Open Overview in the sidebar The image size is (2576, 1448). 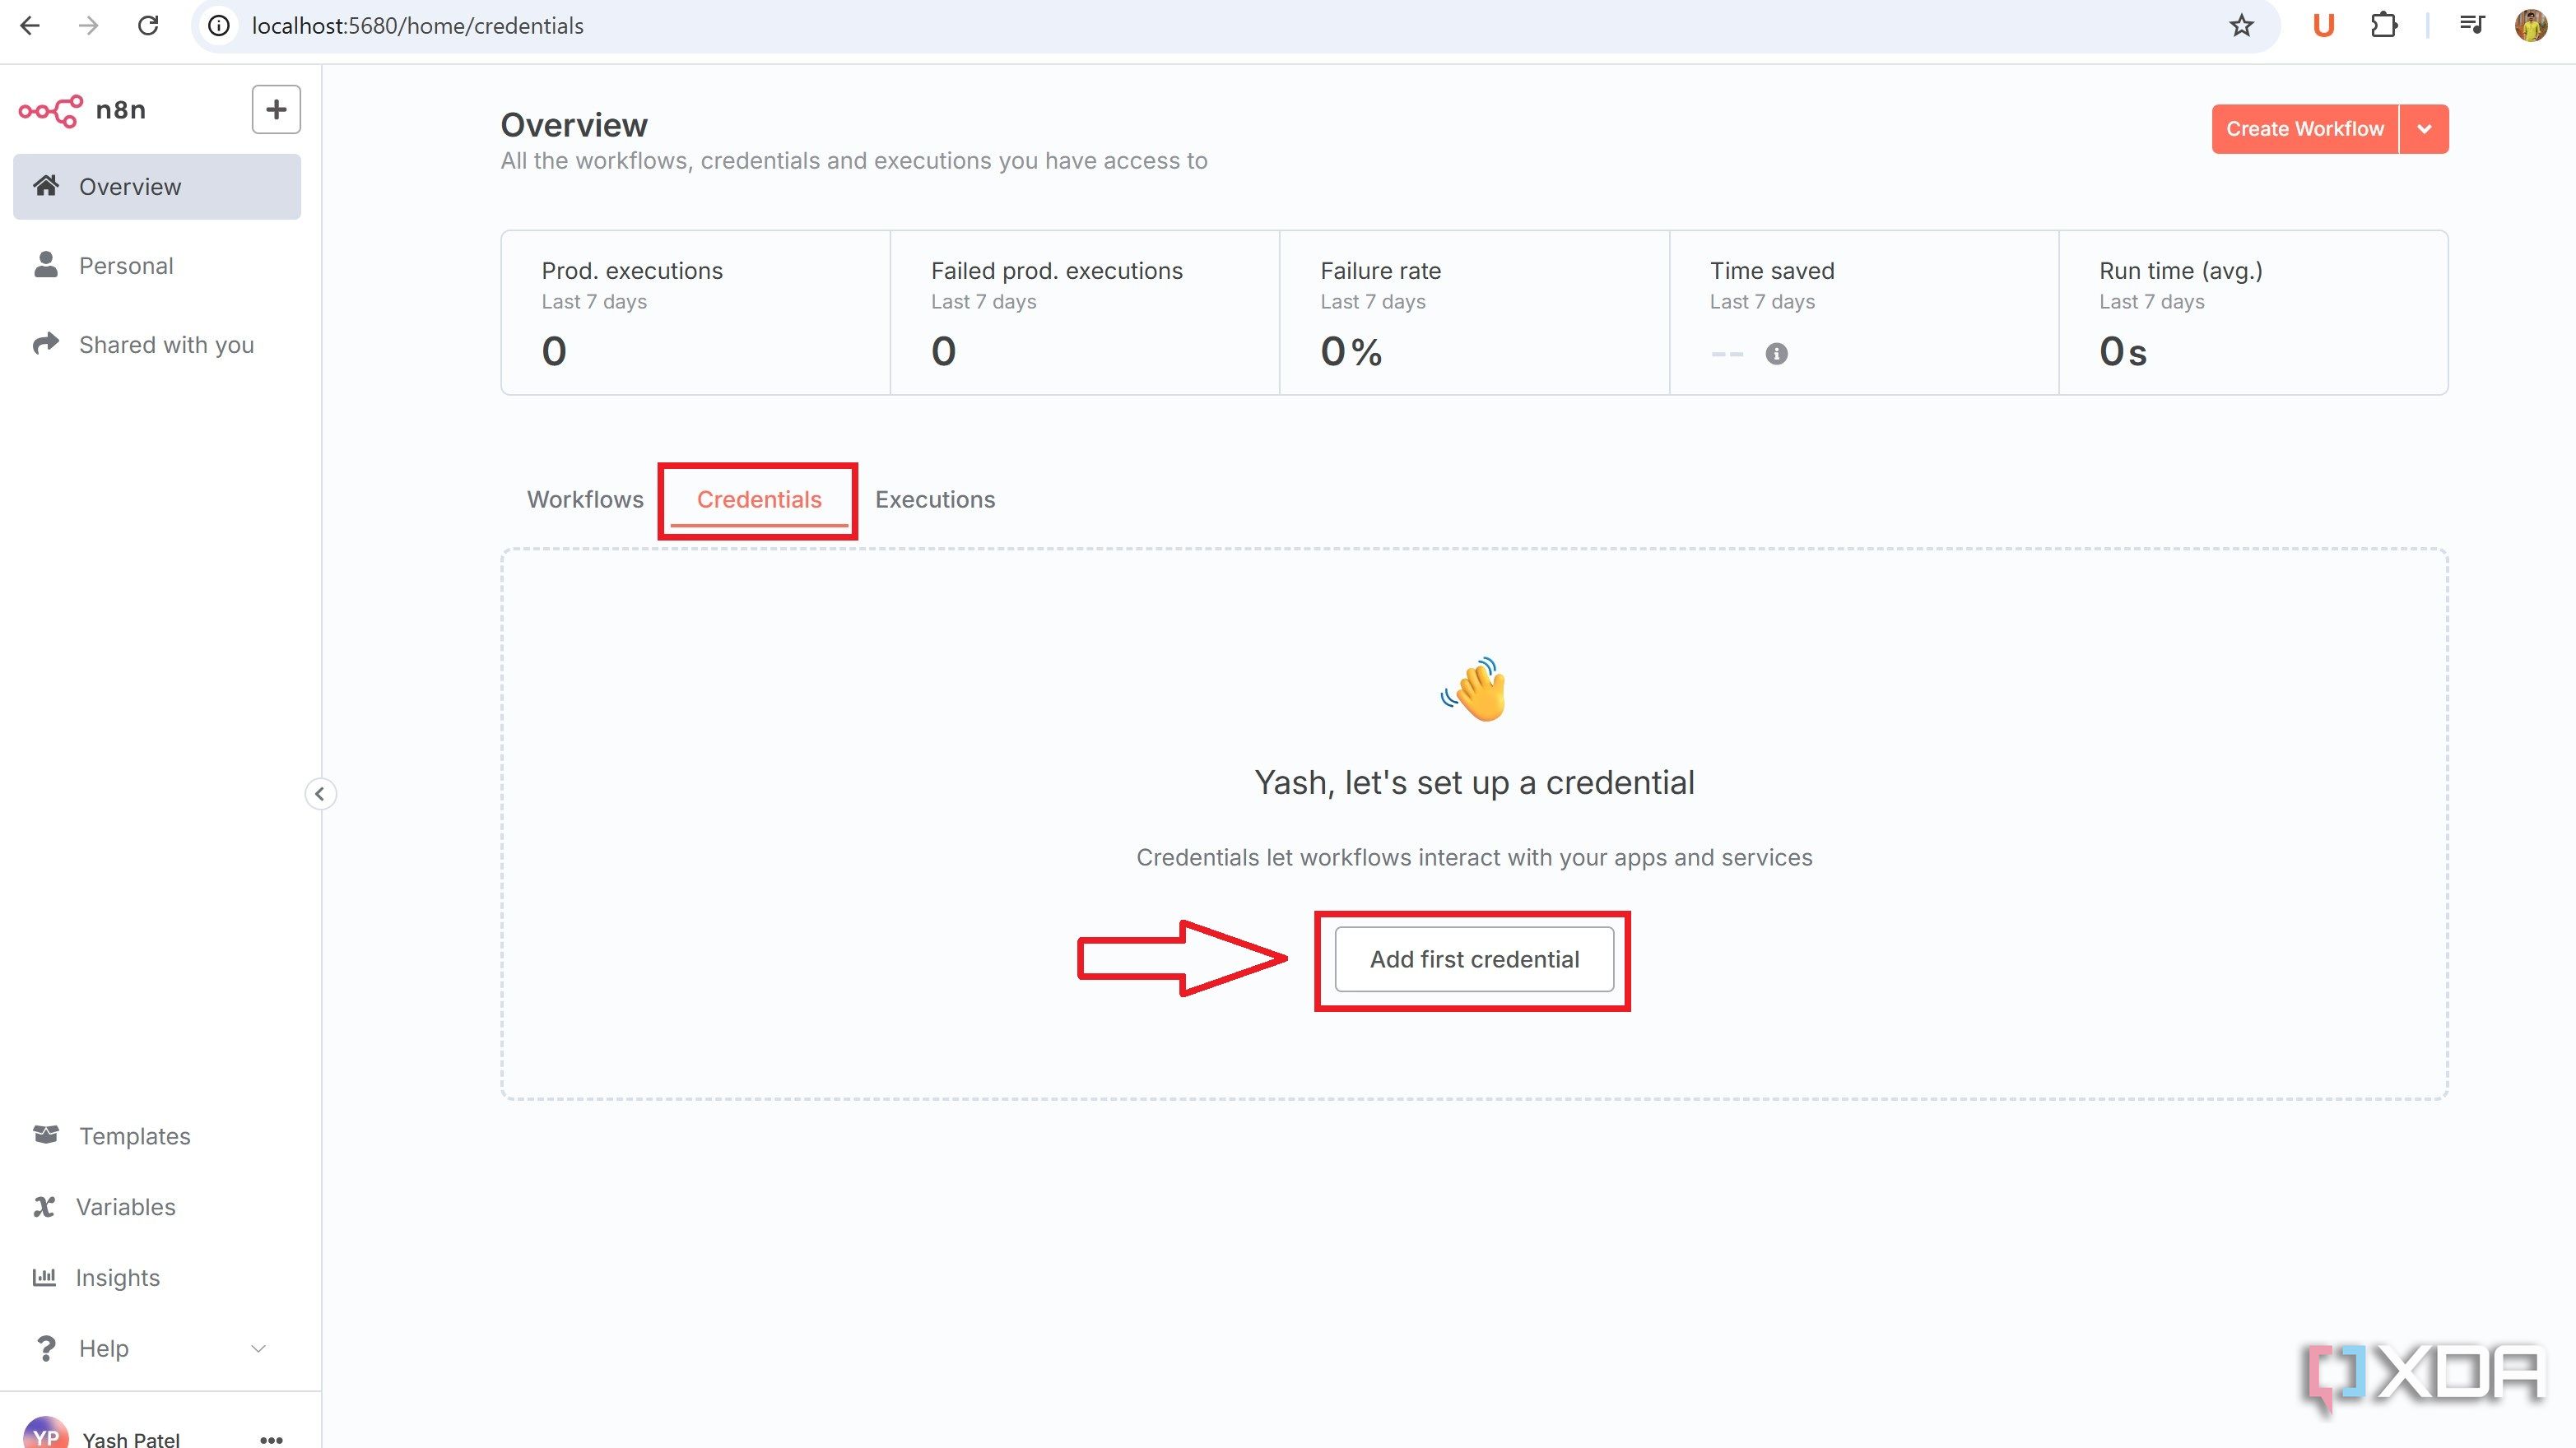(157, 187)
